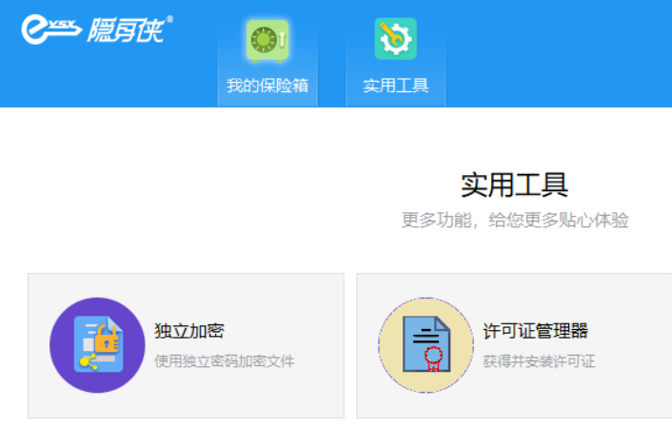Image resolution: width=672 pixels, height=428 pixels.
Task: Click the yellow share nodes on encryption icon
Action: coord(89,362)
